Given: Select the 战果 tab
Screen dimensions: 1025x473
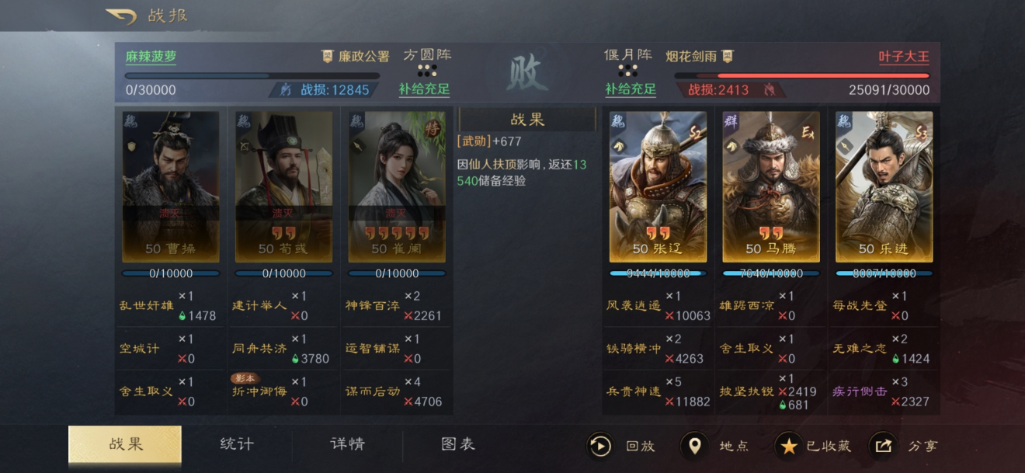Looking at the screenshot, I should 125,444.
